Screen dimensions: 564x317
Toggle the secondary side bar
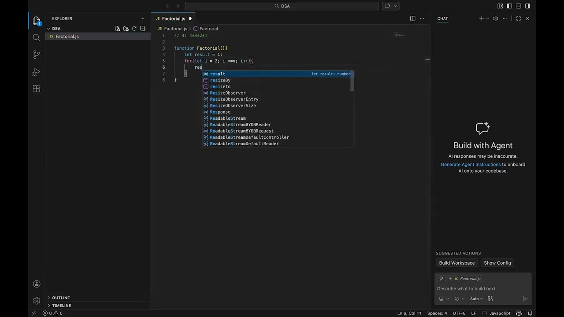coord(528,6)
